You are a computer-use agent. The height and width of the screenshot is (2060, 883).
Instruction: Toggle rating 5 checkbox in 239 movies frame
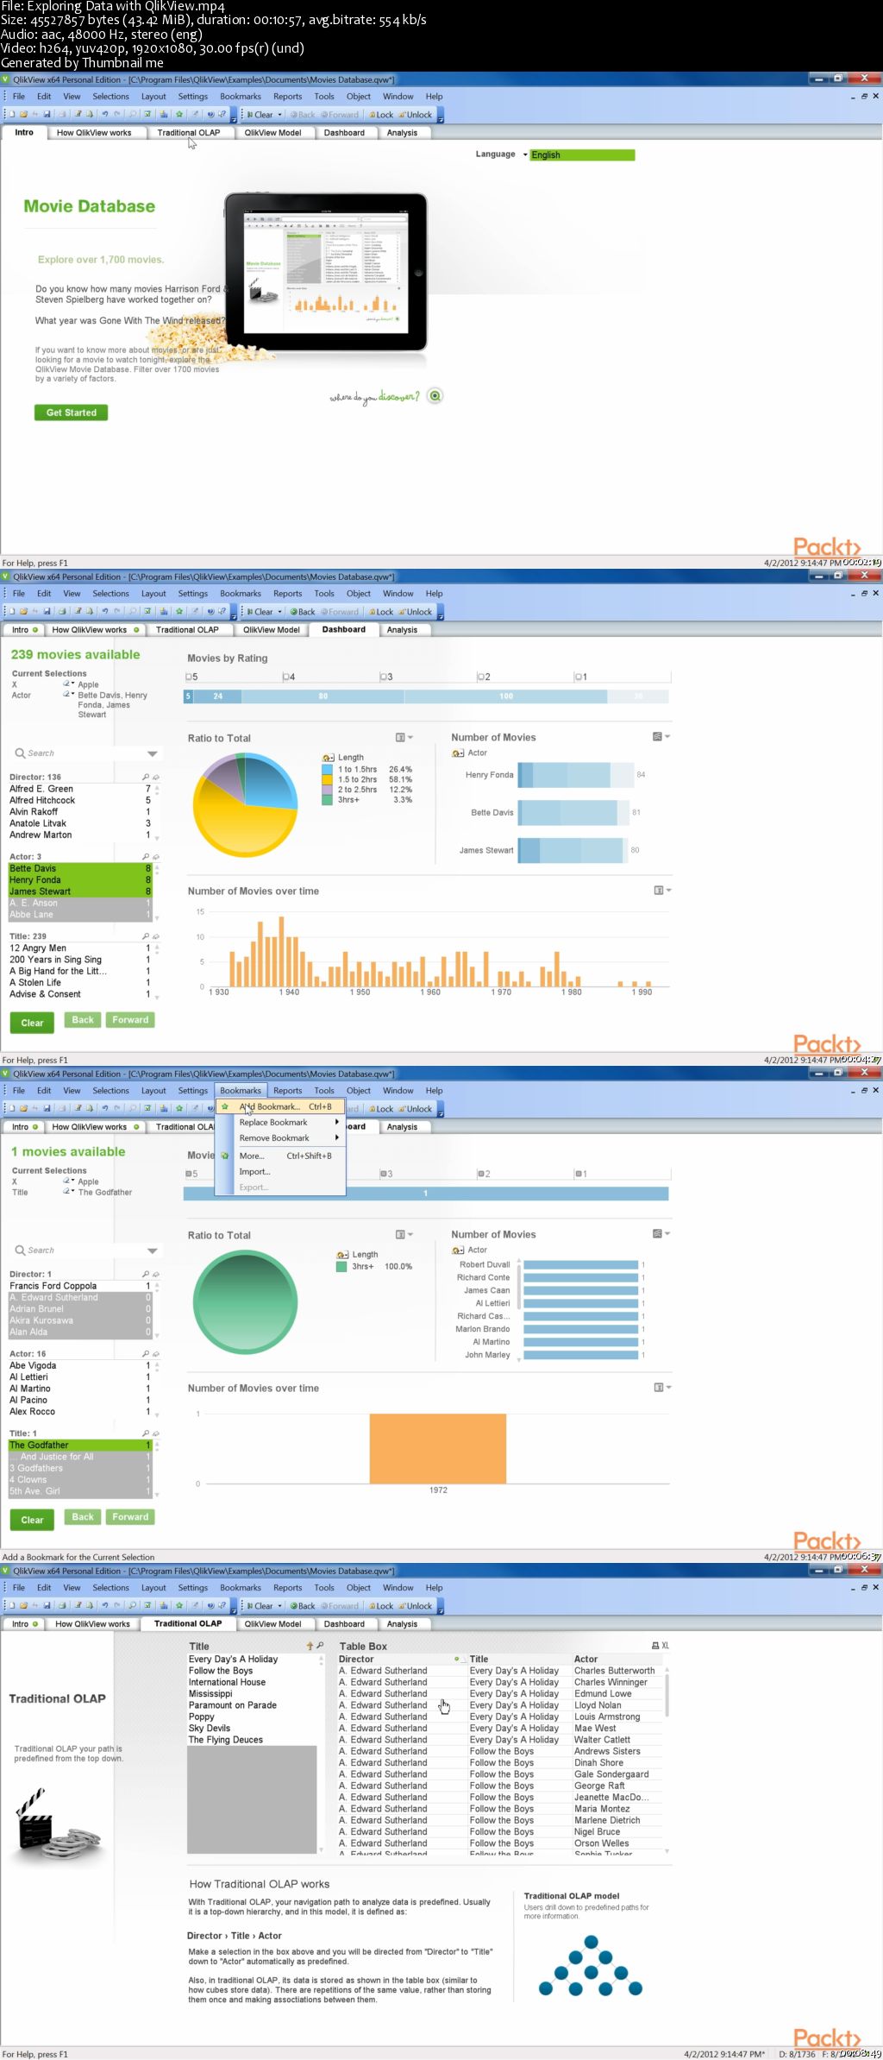[190, 677]
